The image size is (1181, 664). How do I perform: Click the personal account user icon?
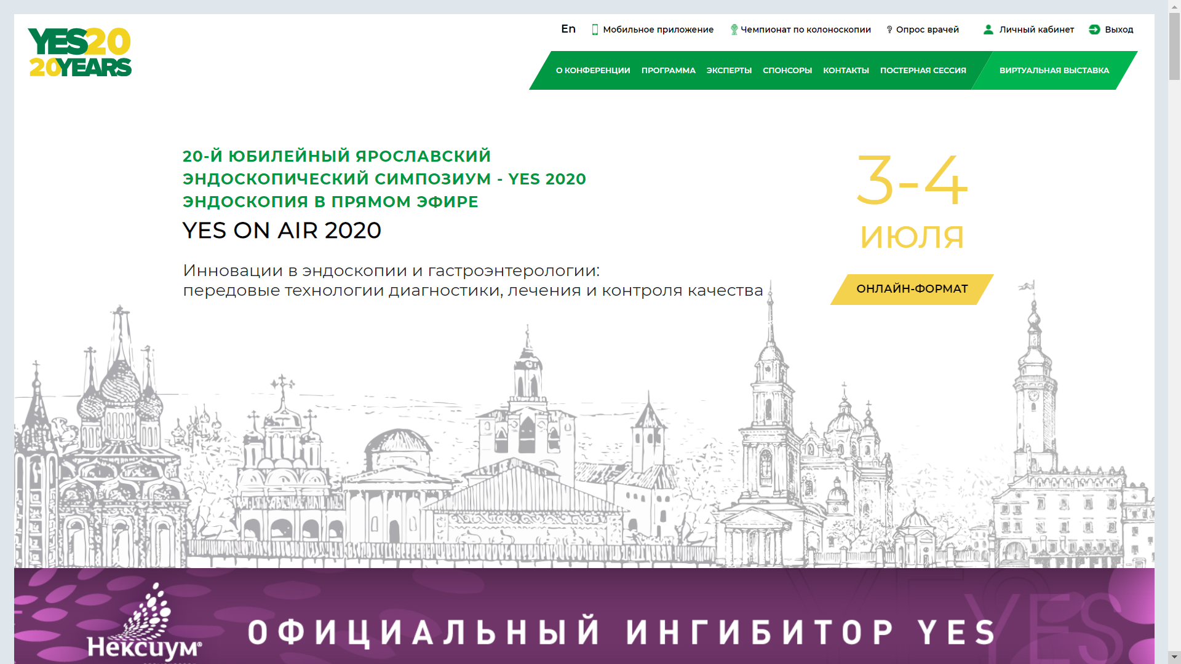coord(988,30)
